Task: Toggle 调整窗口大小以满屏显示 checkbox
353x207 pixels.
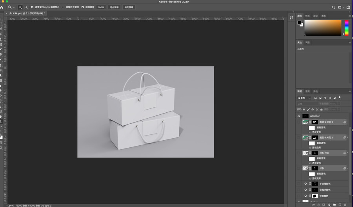Action: 32,7
